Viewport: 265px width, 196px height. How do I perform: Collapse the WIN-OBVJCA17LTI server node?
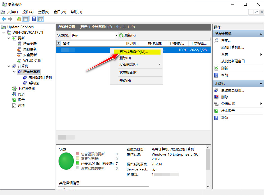click(3, 33)
